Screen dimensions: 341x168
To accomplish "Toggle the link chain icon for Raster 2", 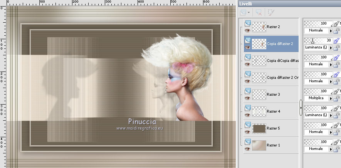I will point(336,23).
